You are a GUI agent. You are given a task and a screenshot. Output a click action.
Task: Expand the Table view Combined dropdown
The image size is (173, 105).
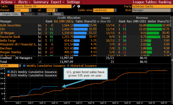(x=105, y=10)
